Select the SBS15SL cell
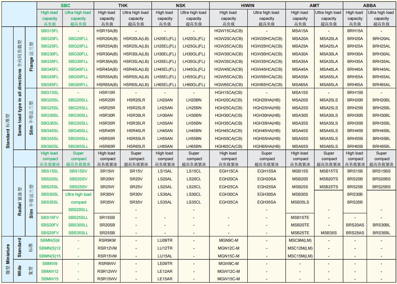The width and height of the screenshot is (397, 284). (x=50, y=171)
